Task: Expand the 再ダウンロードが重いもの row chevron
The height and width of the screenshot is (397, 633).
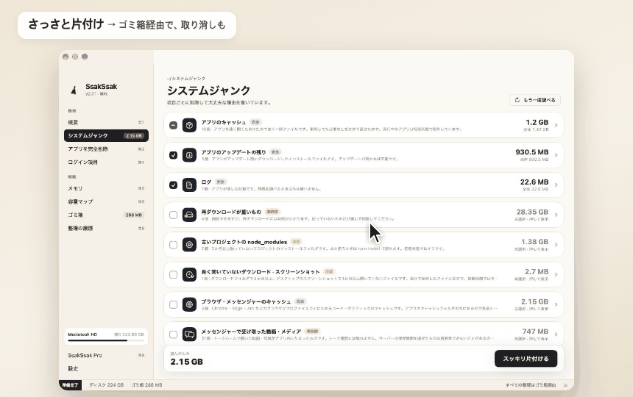Action: click(x=556, y=215)
